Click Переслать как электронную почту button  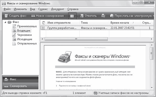click(132, 16)
